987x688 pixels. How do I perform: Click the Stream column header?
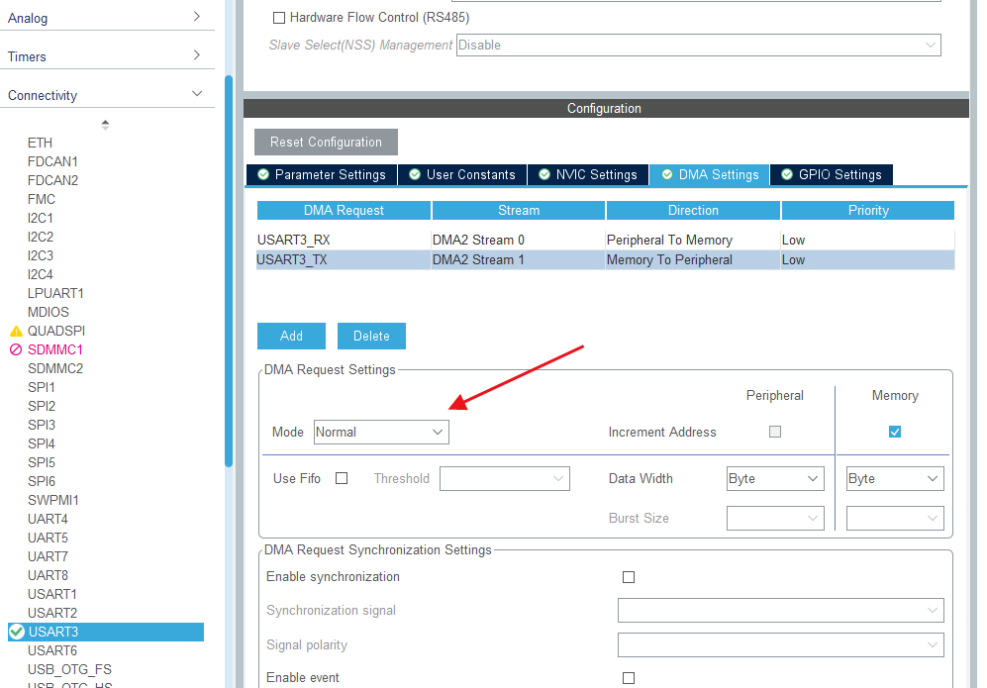coord(519,210)
